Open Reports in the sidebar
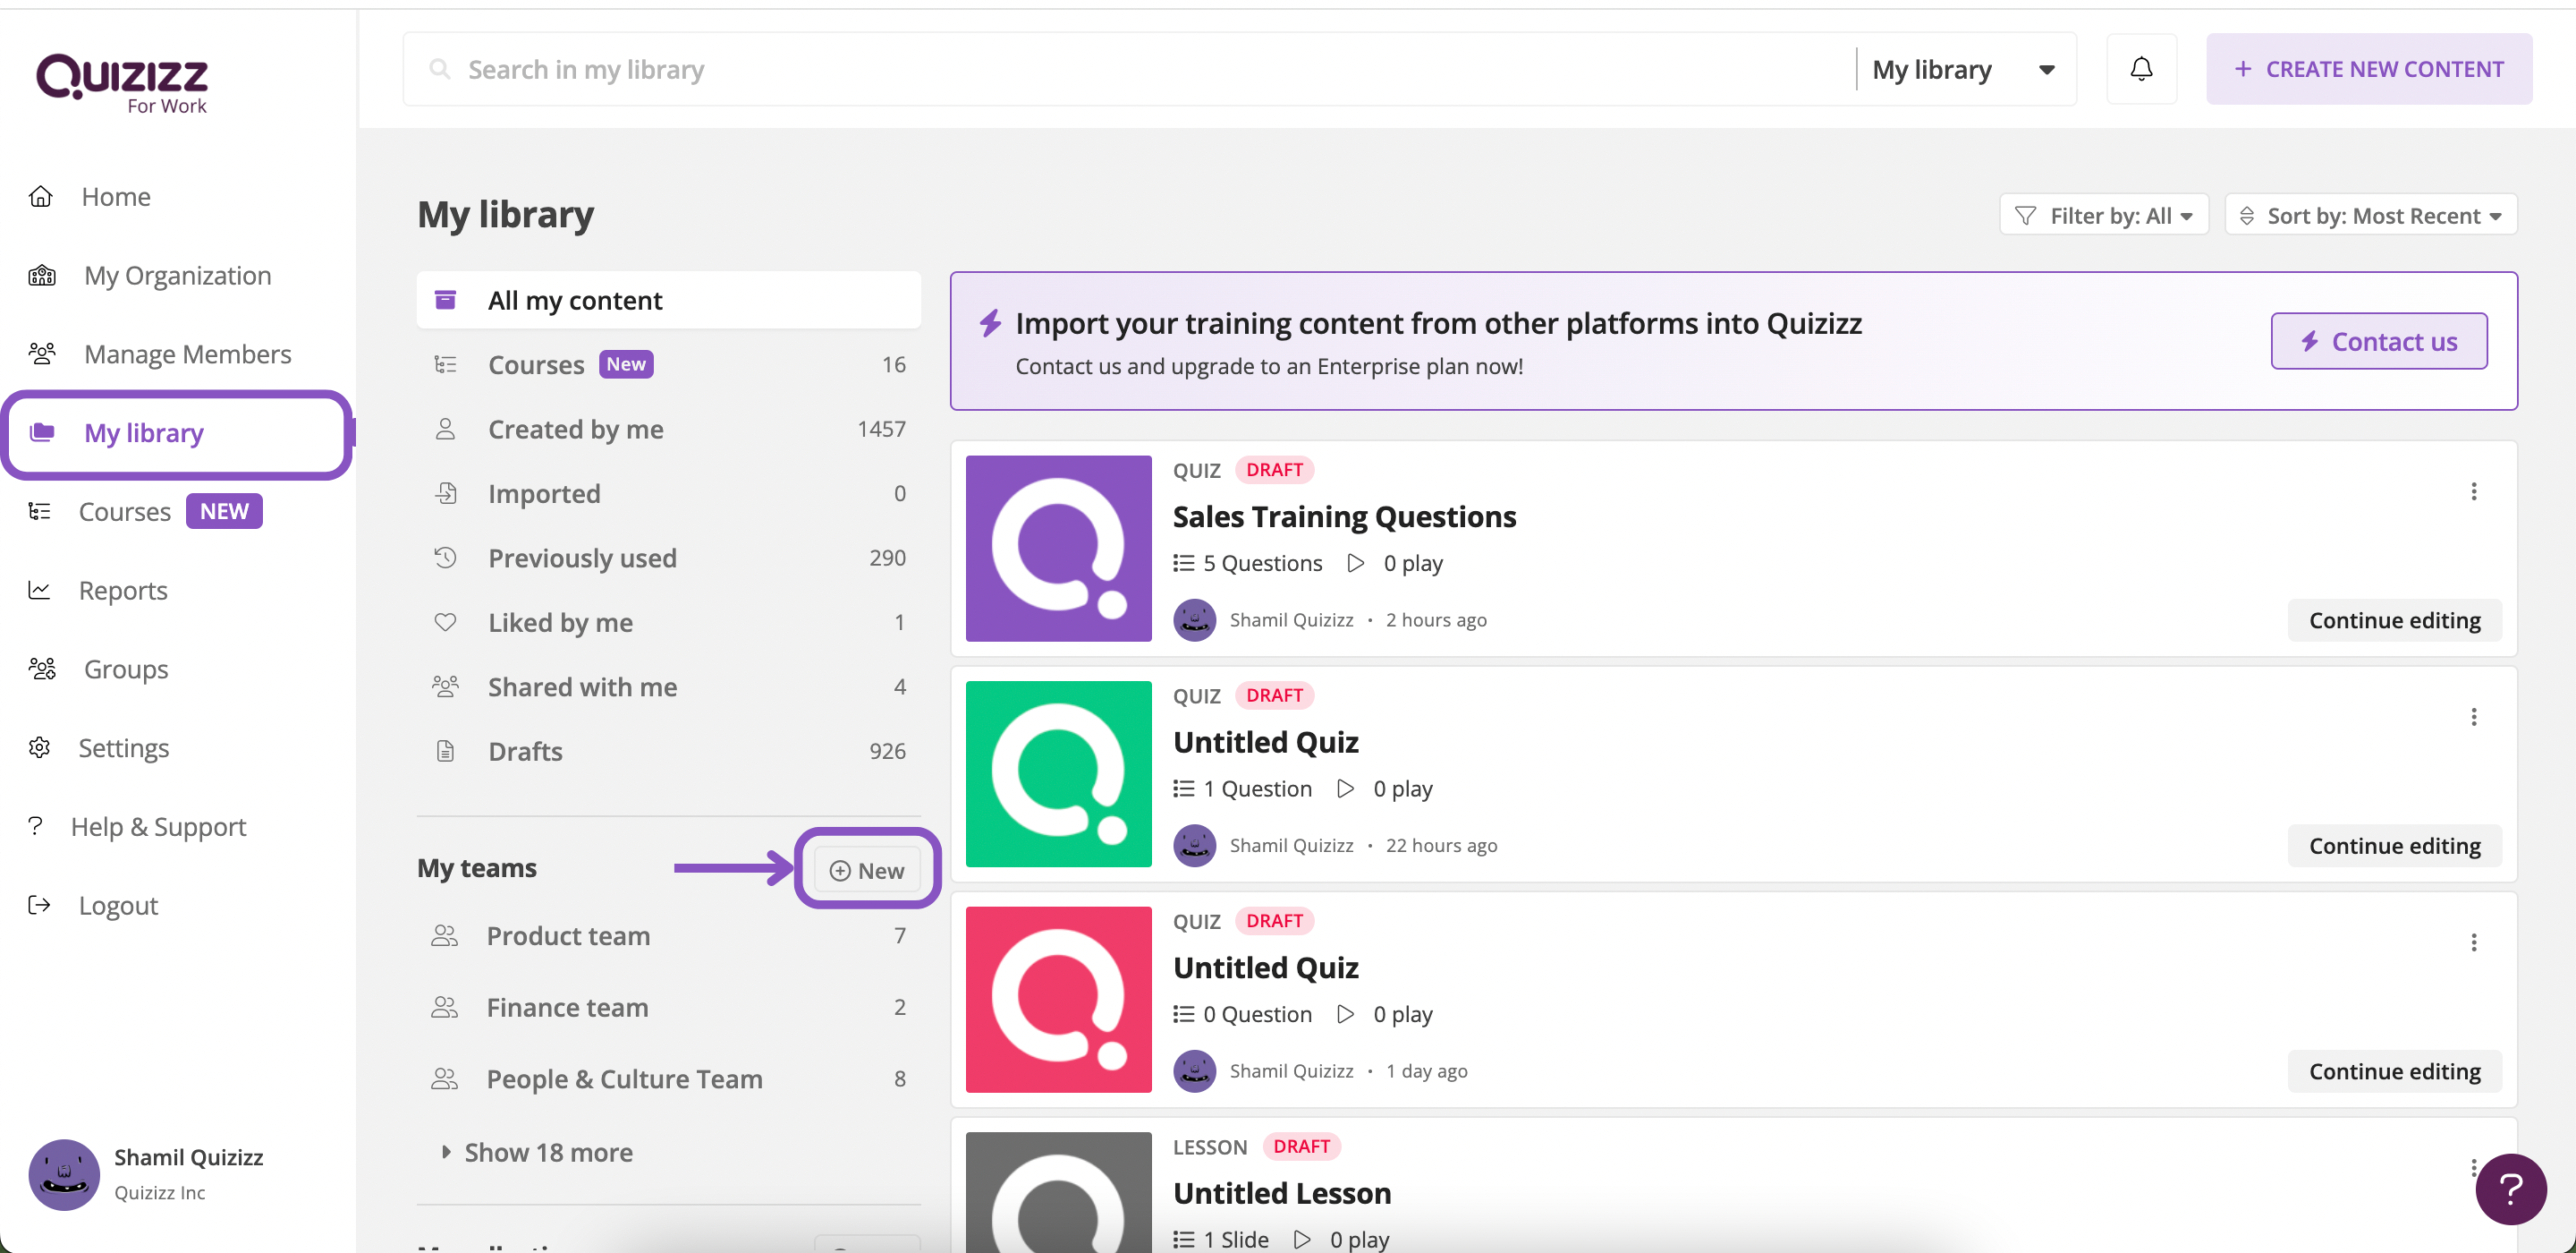Screen dimensions: 2576x1253 click(122, 591)
